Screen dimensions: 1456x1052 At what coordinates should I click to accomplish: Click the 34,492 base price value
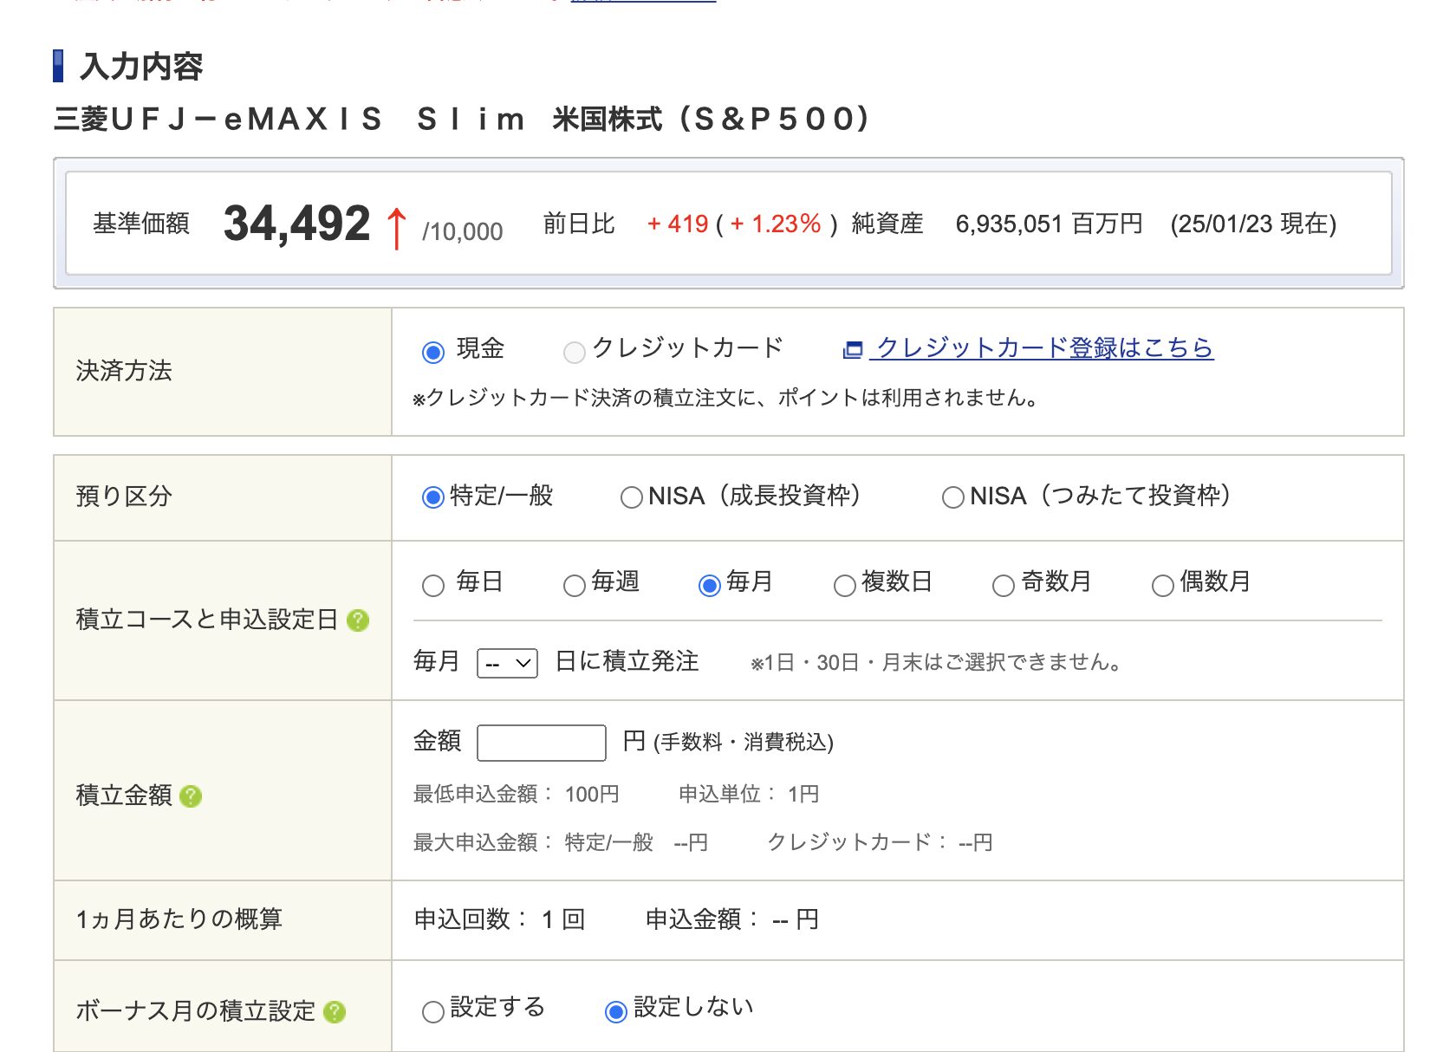[x=296, y=224]
